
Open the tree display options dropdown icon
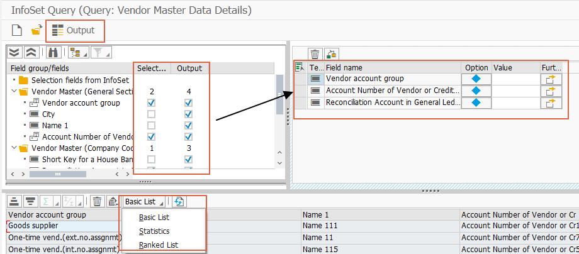(x=78, y=53)
